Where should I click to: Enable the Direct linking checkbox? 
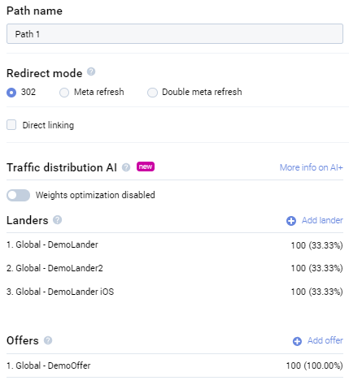[11, 125]
